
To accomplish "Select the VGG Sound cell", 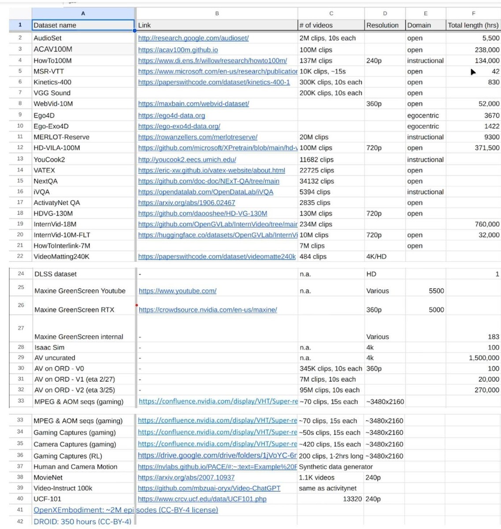I will (x=83, y=93).
